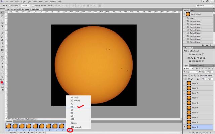Viewport: 215px width, 134px height.
Task: Pick the Rectangular Marquee tool
Action: tap(2, 16)
